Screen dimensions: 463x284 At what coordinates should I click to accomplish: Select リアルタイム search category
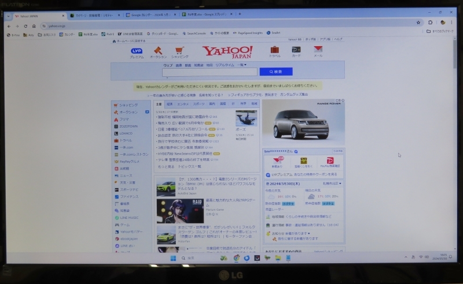click(x=225, y=65)
